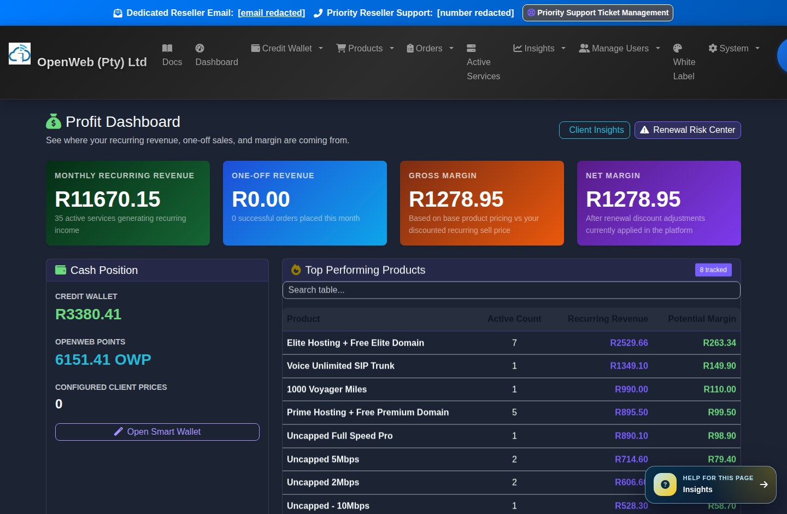This screenshot has width=787, height=514.
Task: Sort by Product column header
Action: coord(303,319)
